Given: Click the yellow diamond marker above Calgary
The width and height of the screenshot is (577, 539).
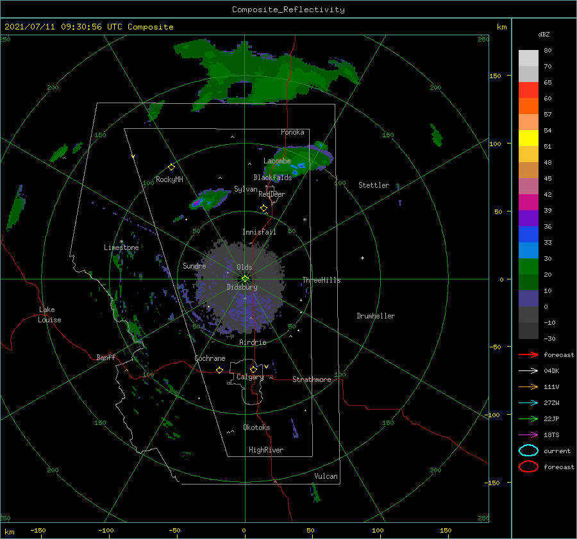Looking at the screenshot, I should [253, 369].
